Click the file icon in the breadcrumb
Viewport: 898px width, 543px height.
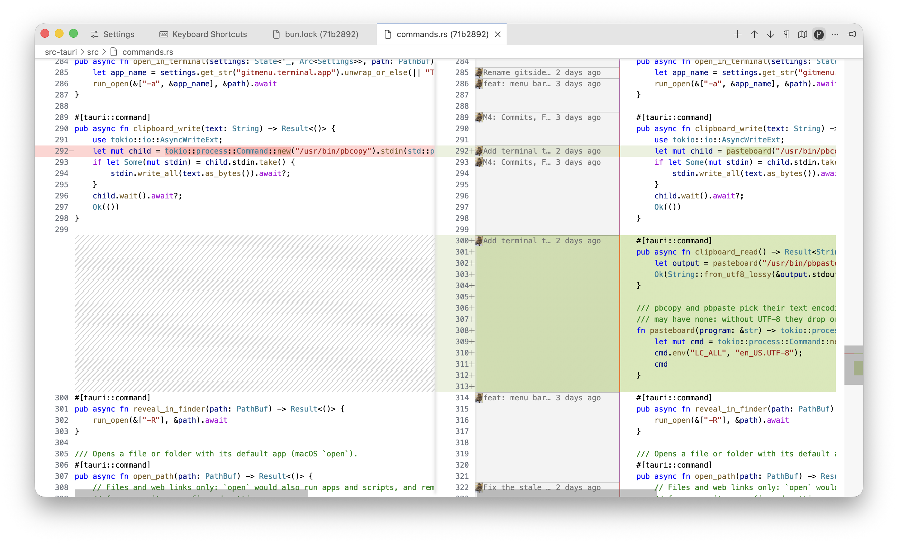pos(114,52)
